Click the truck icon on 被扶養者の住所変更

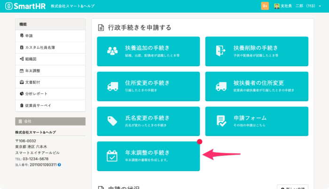[221, 87]
